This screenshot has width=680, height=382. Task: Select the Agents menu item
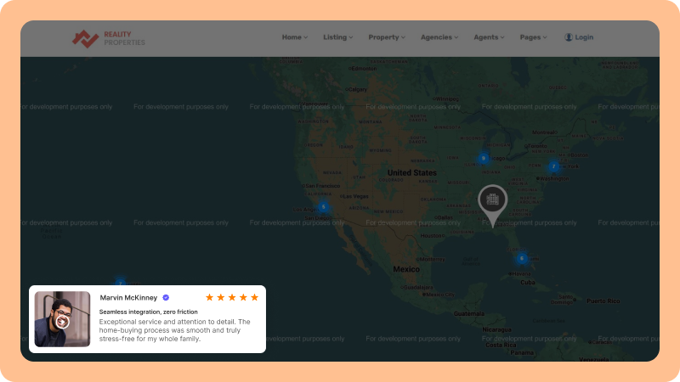coord(489,37)
